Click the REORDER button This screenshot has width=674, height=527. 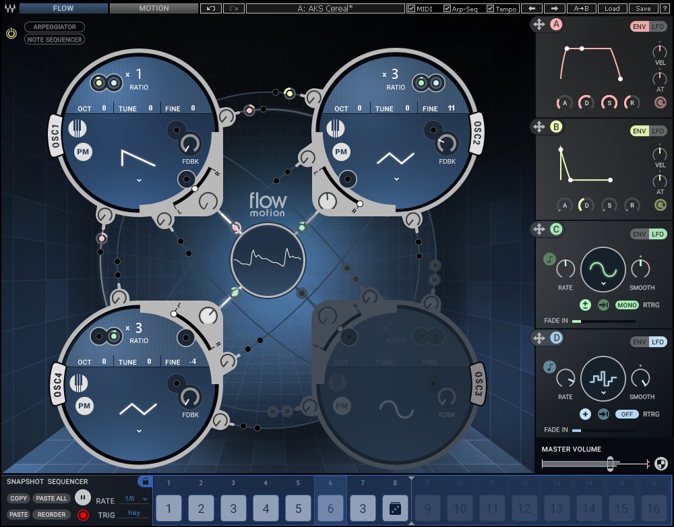[x=52, y=515]
